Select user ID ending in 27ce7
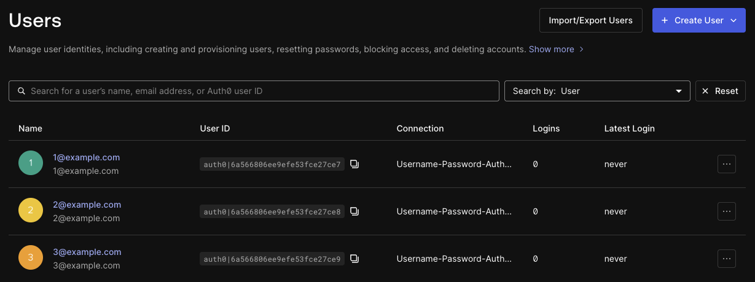755x282 pixels. [x=272, y=164]
